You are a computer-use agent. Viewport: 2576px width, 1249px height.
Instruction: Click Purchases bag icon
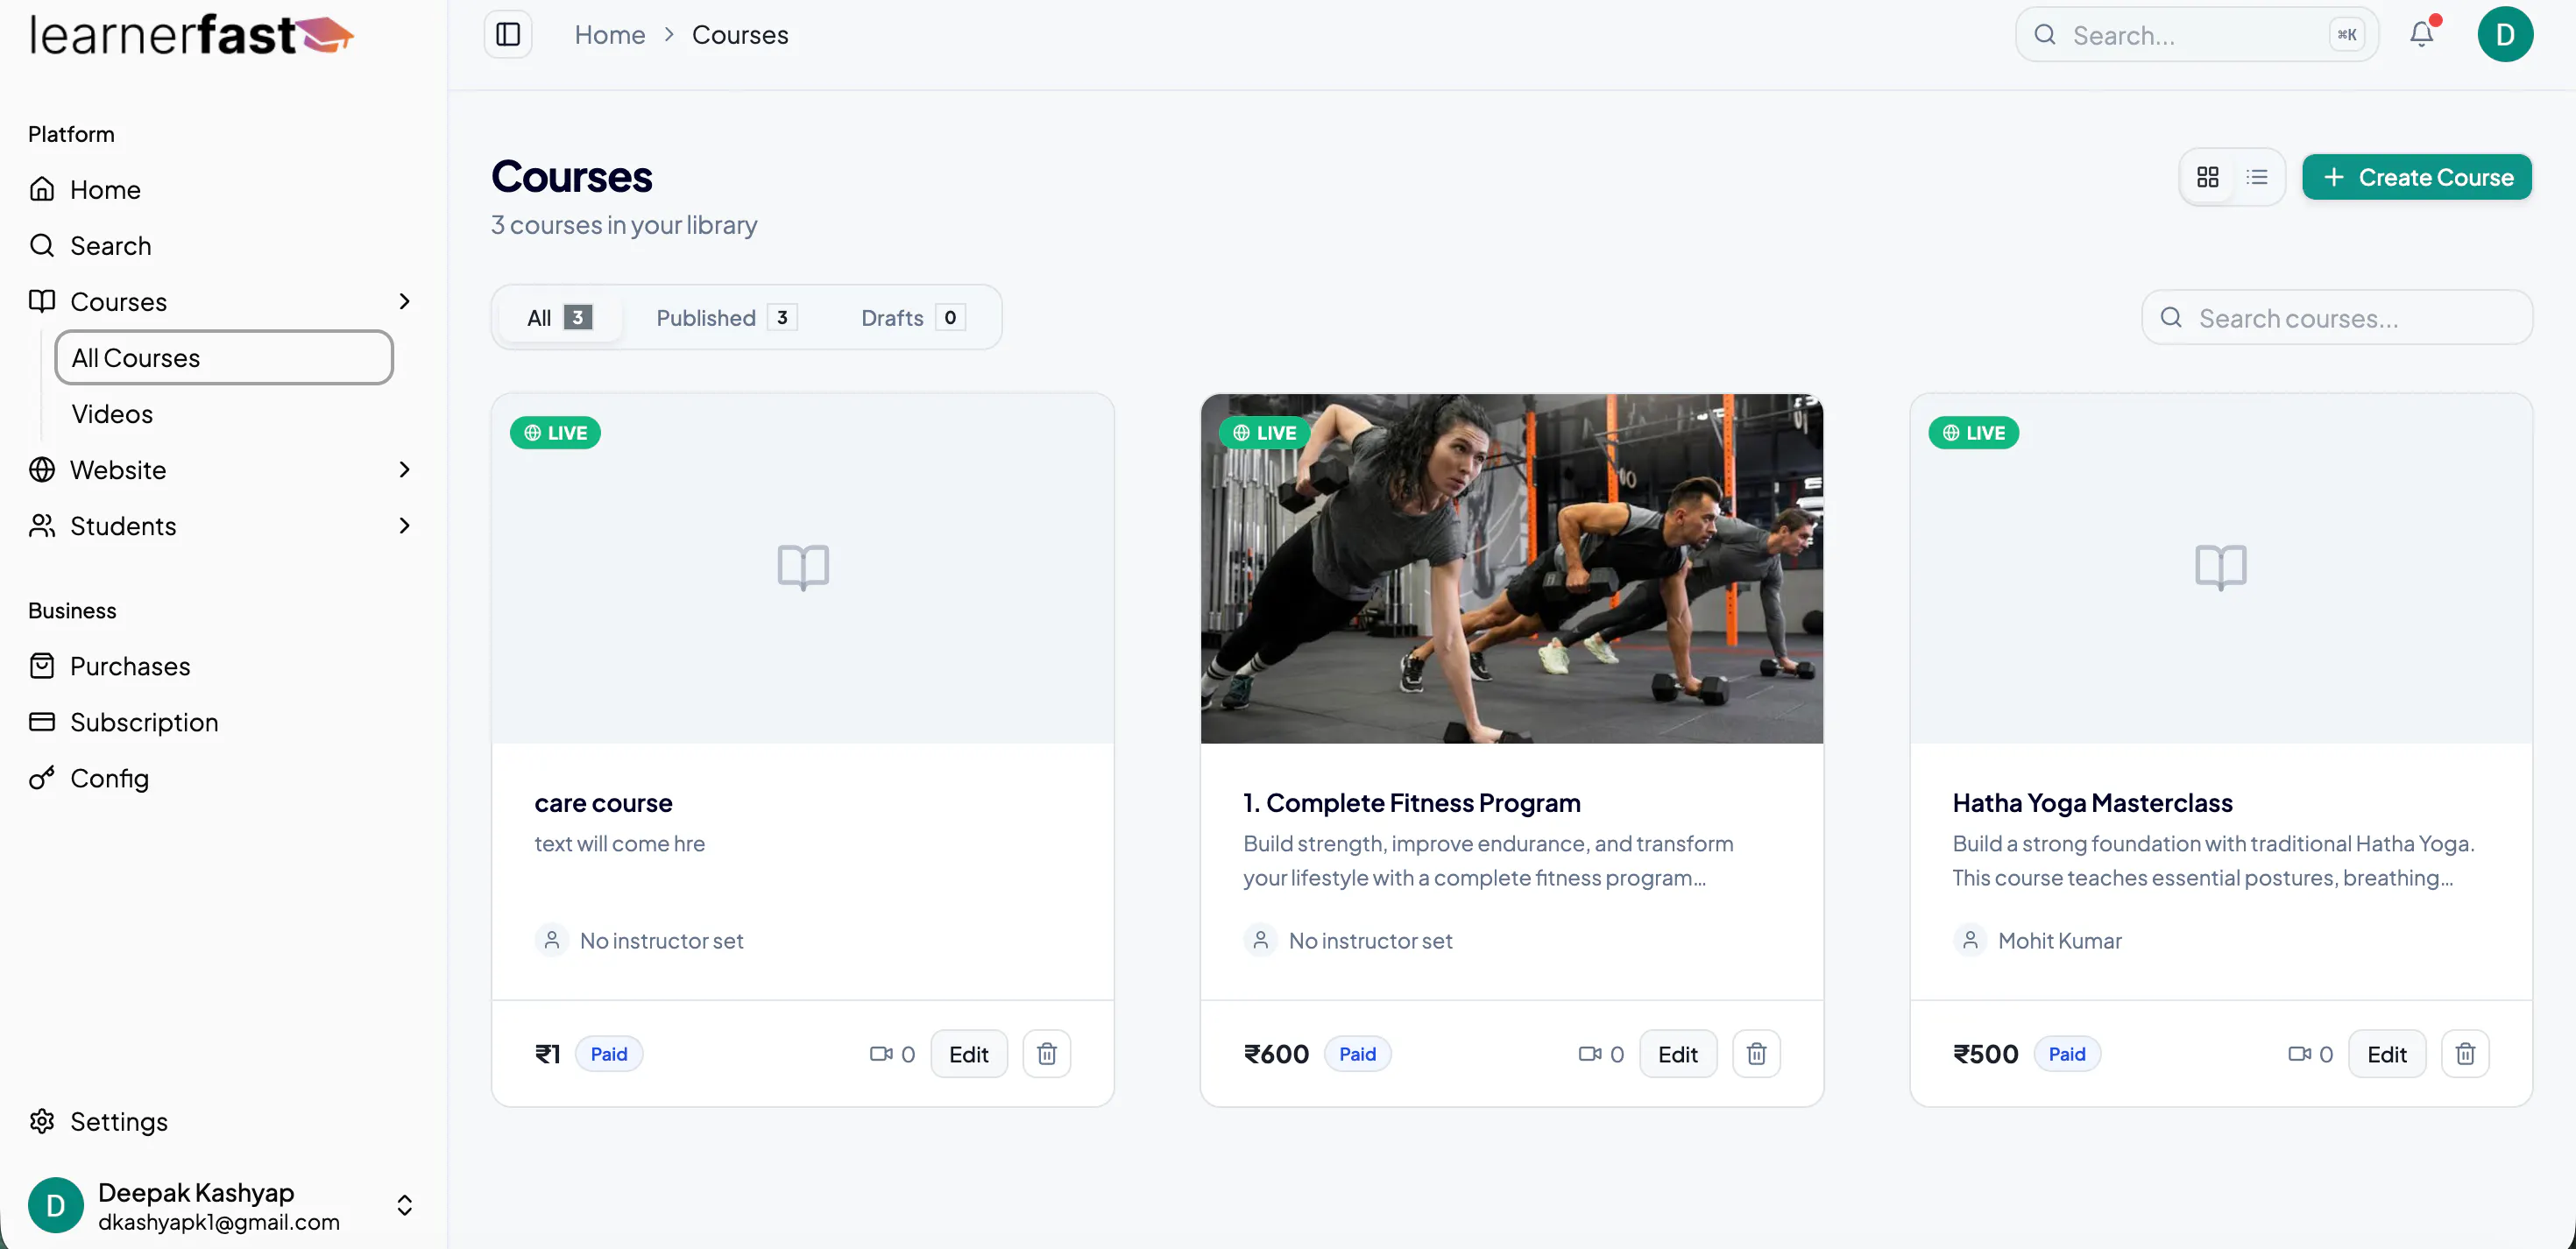42,665
